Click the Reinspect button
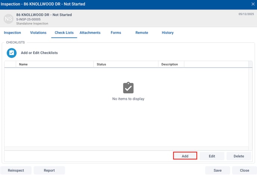 pos(16,171)
